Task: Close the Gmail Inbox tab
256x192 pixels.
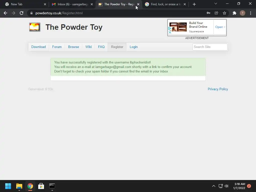Action: pos(92,4)
